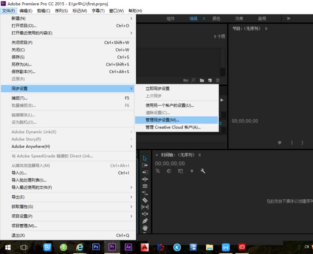This screenshot has width=313, height=254.
Task: Open the 窗口(W) menu
Action: coord(117,11)
